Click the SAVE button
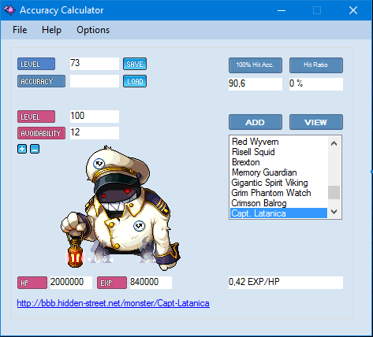 (135, 64)
